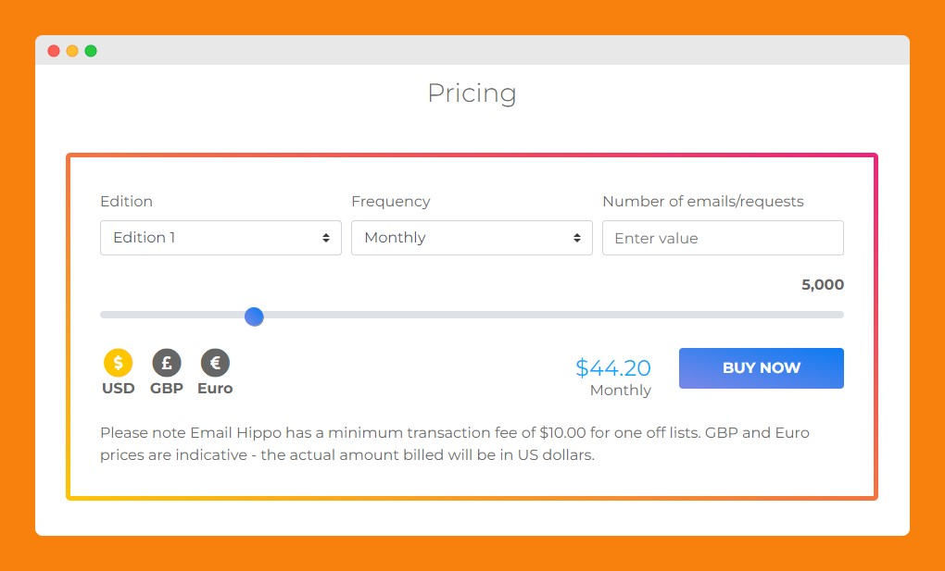The width and height of the screenshot is (945, 571).
Task: Click the $44.20 price text
Action: click(613, 367)
